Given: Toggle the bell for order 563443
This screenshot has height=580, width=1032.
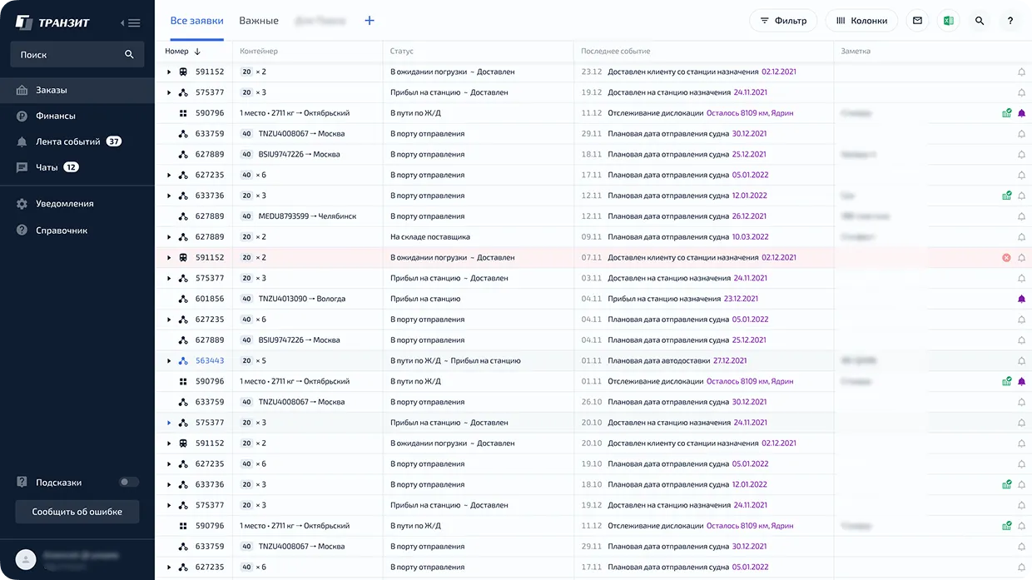Looking at the screenshot, I should [x=1021, y=361].
